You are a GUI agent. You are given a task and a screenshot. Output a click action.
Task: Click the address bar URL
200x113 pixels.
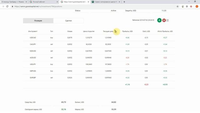(38, 6)
